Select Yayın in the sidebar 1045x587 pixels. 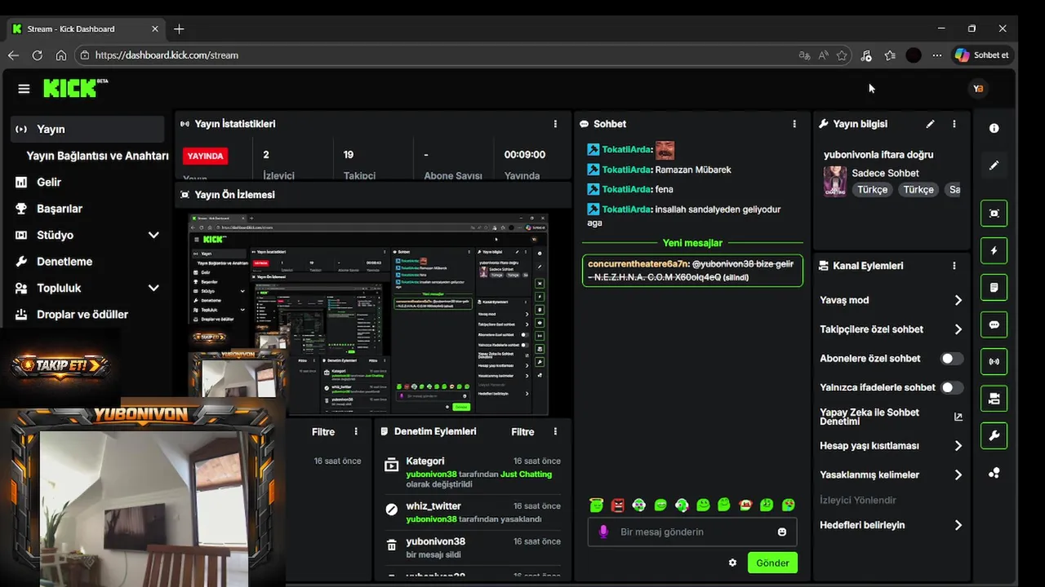coord(87,129)
